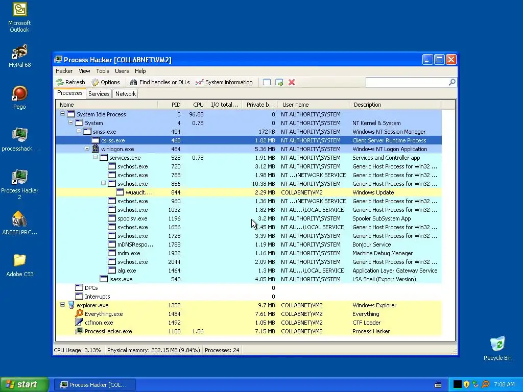
Task: Open Find handles or DLLs
Action: point(160,82)
